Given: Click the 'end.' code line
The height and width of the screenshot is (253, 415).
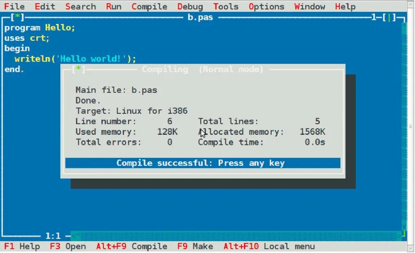Looking at the screenshot, I should (x=14, y=70).
